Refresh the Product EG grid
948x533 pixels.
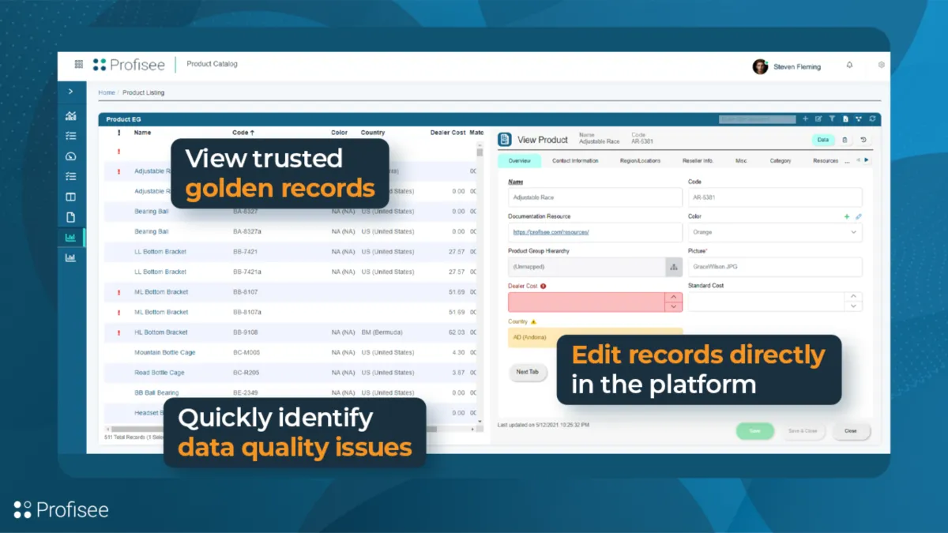(x=872, y=119)
